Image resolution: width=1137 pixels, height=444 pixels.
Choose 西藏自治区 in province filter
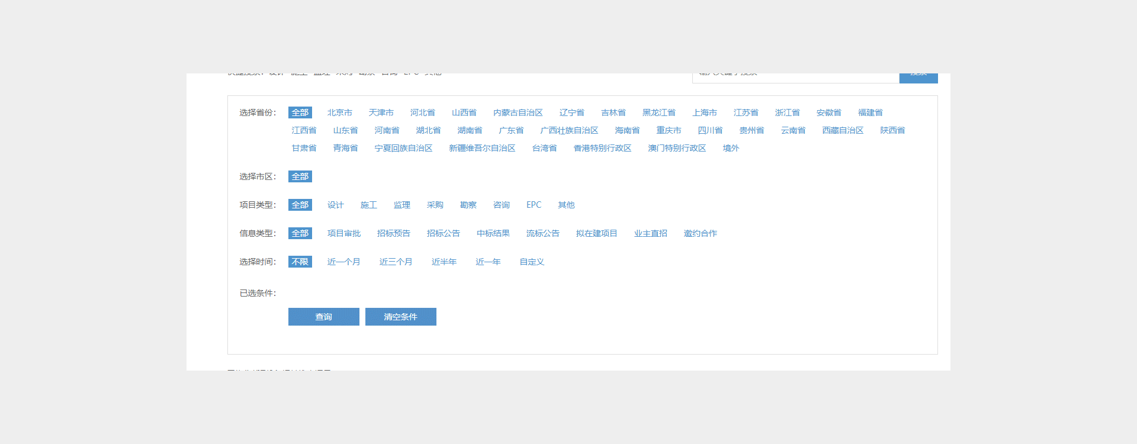(x=842, y=130)
